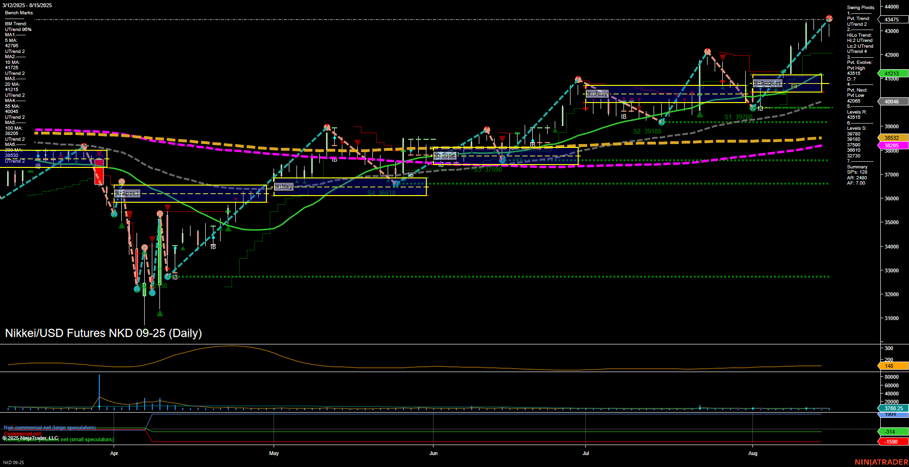Click the 2025 NinjaTrader LLC copyright text
The width and height of the screenshot is (909, 467).
pos(31,437)
